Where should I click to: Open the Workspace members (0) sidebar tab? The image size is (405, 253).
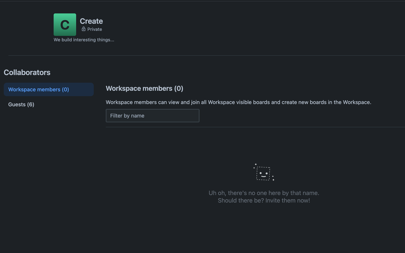coord(49,89)
